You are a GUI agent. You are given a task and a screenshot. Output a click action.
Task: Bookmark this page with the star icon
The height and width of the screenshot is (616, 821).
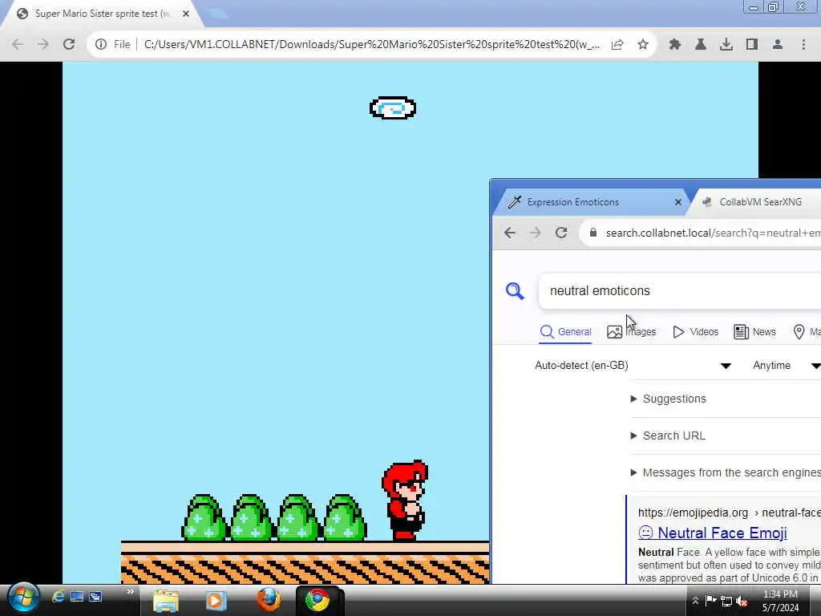(643, 45)
